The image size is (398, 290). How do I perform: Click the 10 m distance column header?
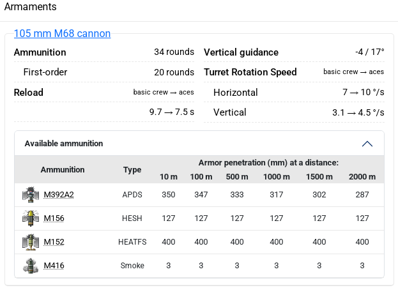click(x=169, y=176)
